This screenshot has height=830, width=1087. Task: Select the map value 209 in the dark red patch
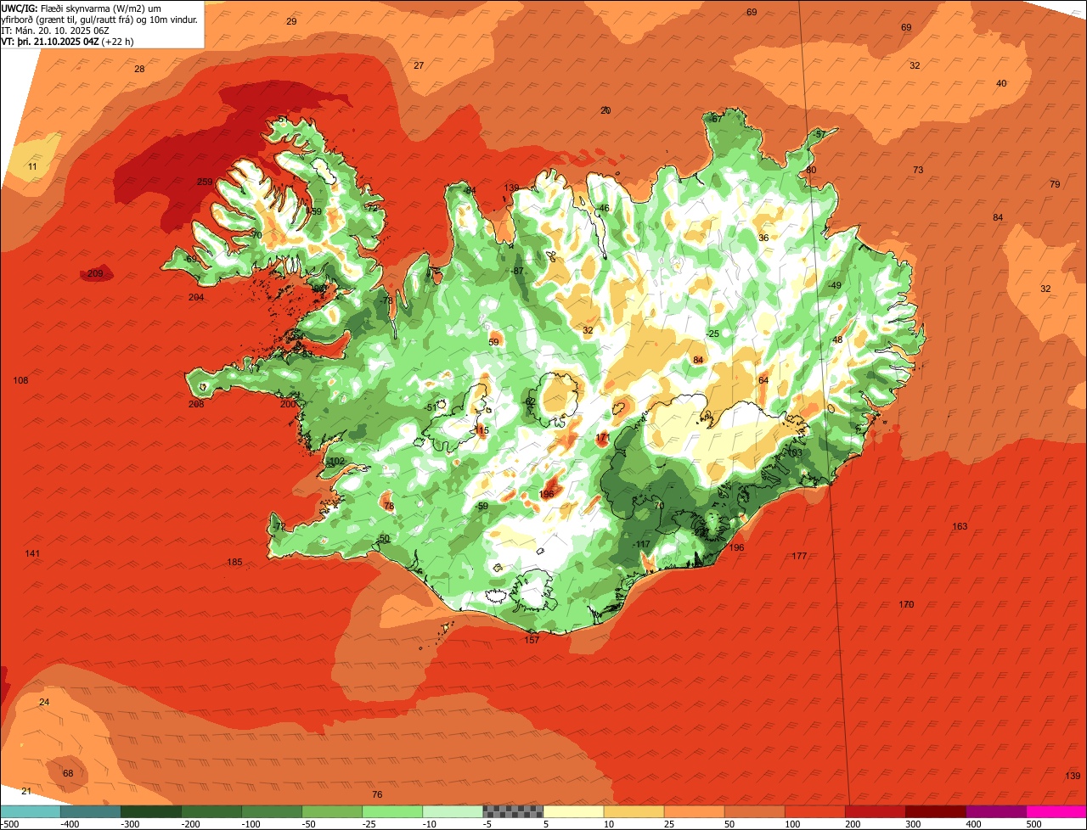(x=95, y=273)
